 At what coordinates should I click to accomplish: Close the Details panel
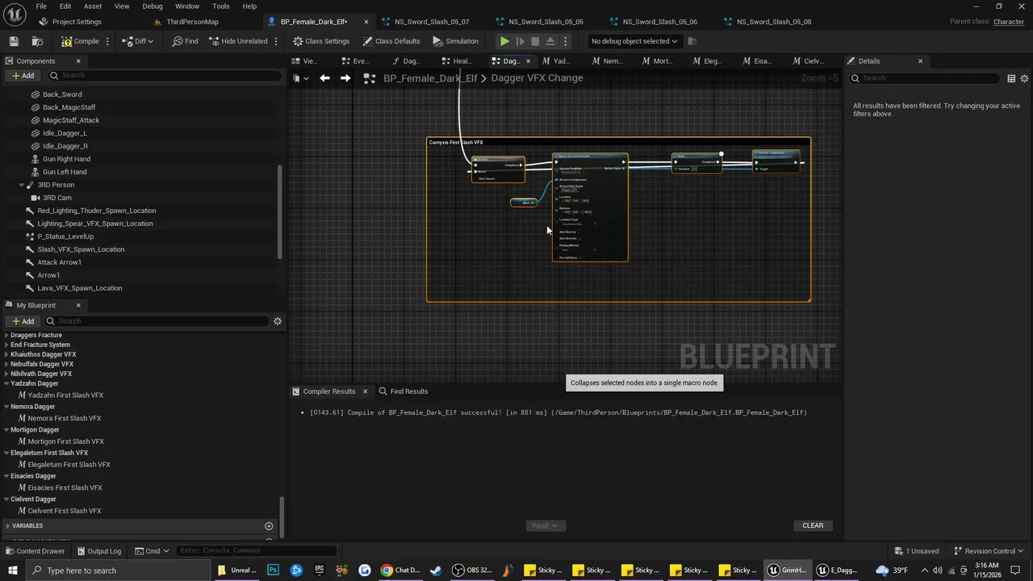tap(920, 61)
